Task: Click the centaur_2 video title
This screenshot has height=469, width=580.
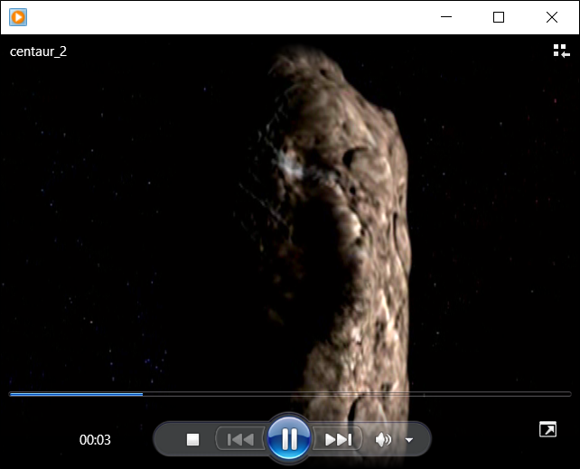Action: pyautogui.click(x=38, y=52)
